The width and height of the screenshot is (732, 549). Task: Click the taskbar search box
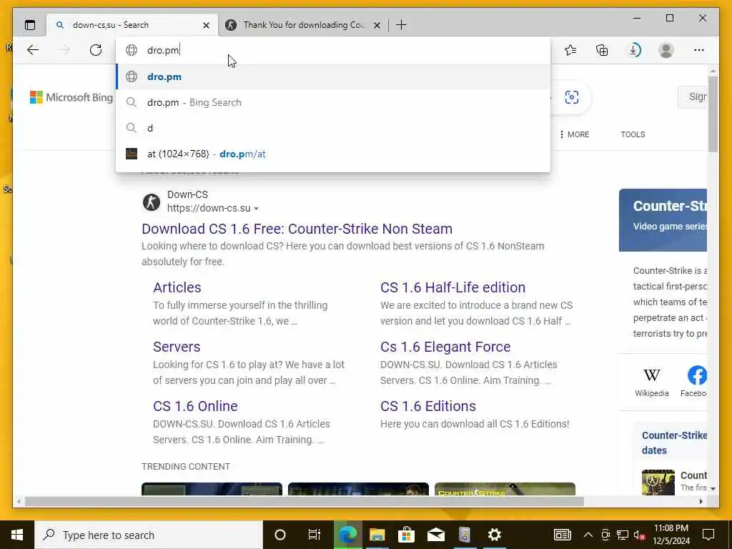pyautogui.click(x=149, y=535)
